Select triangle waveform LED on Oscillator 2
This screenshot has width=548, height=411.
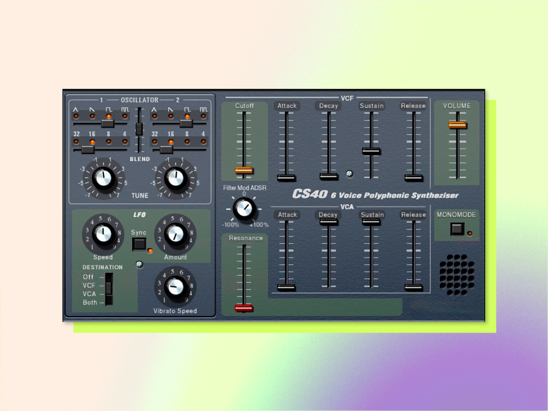pos(155,116)
